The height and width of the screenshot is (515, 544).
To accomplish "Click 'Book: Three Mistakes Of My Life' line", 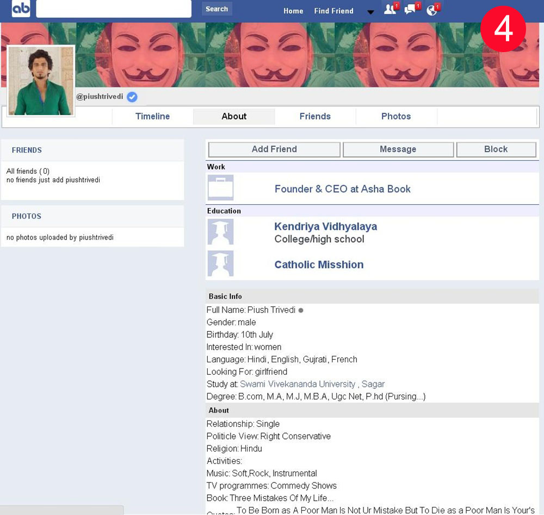I will (x=270, y=498).
